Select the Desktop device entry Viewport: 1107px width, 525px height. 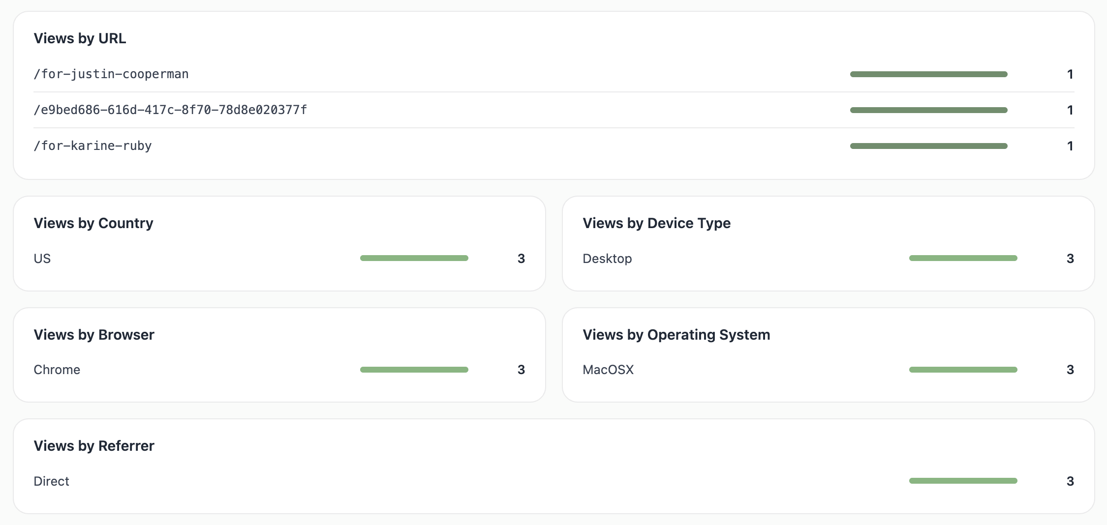point(607,259)
